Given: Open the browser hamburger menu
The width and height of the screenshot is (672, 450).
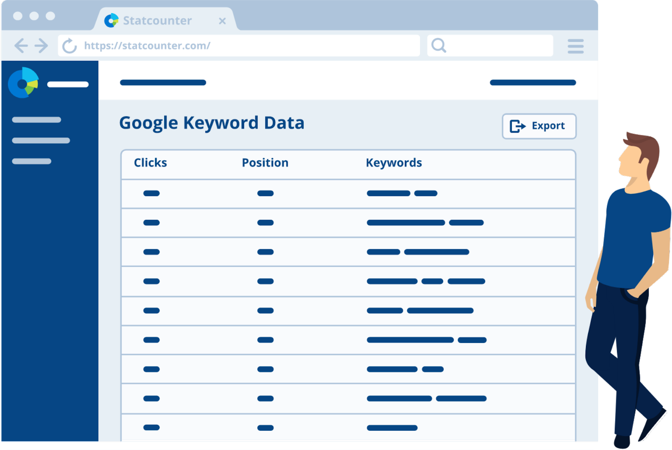Looking at the screenshot, I should pos(575,46).
